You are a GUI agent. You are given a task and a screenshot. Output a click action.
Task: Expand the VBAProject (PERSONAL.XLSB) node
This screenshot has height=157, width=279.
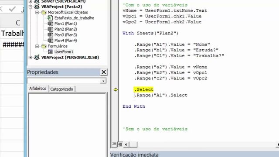(x=31, y=58)
